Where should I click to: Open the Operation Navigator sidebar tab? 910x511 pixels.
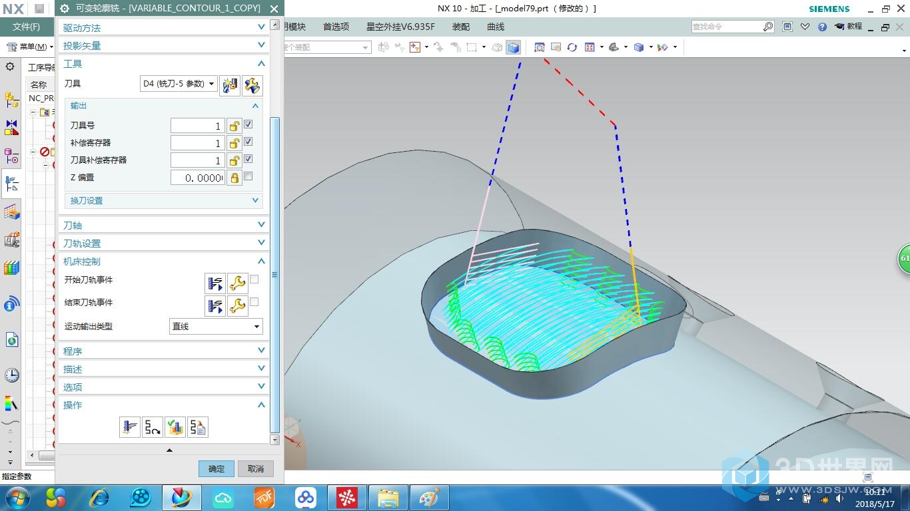(12, 183)
